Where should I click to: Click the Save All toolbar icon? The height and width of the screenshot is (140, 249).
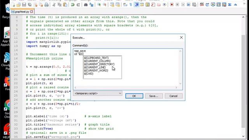pyautogui.click(x=30, y=5)
